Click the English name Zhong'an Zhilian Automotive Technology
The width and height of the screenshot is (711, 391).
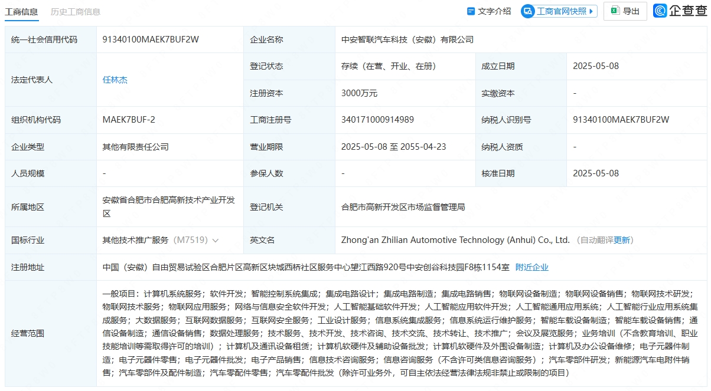[x=455, y=240]
